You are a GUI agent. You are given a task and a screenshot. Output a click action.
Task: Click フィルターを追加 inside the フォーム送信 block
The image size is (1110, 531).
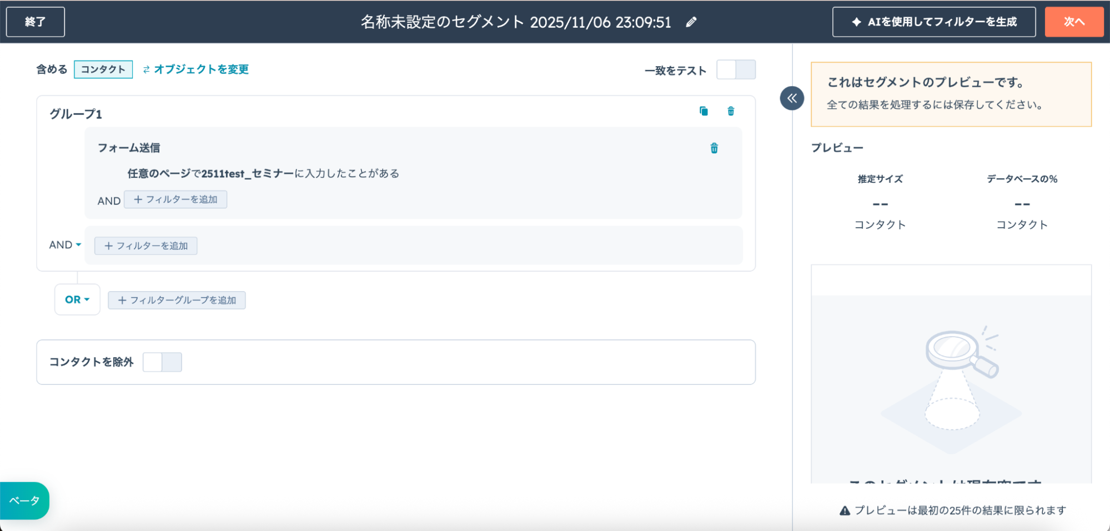point(175,199)
